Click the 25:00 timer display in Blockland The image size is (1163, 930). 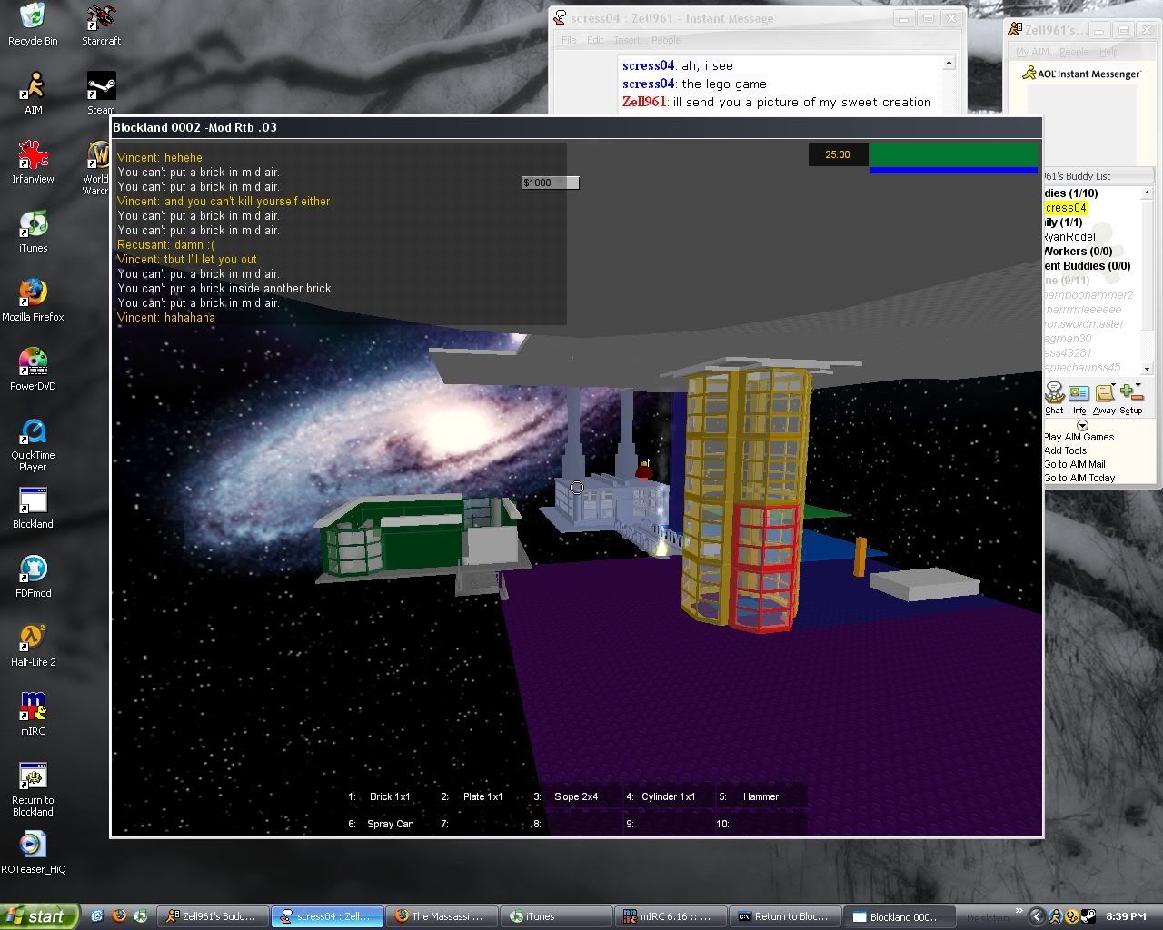tap(838, 154)
